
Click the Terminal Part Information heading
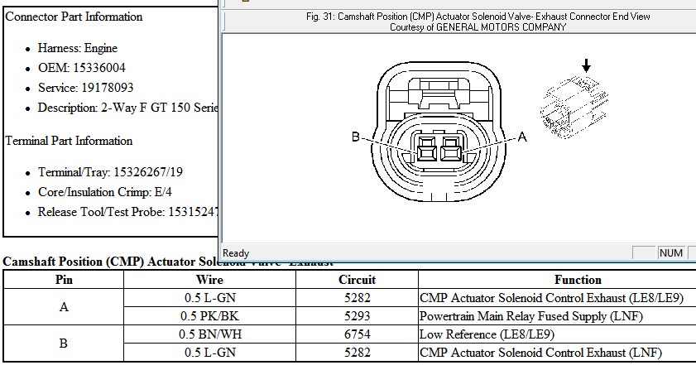tap(70, 141)
